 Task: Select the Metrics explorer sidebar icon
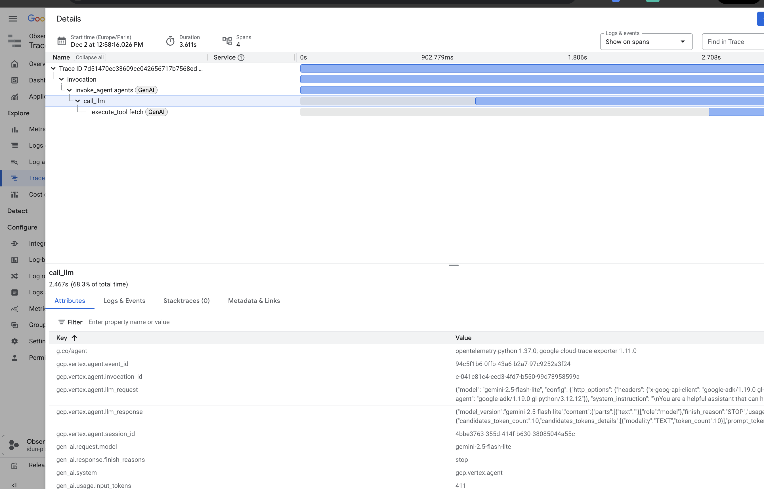15,129
